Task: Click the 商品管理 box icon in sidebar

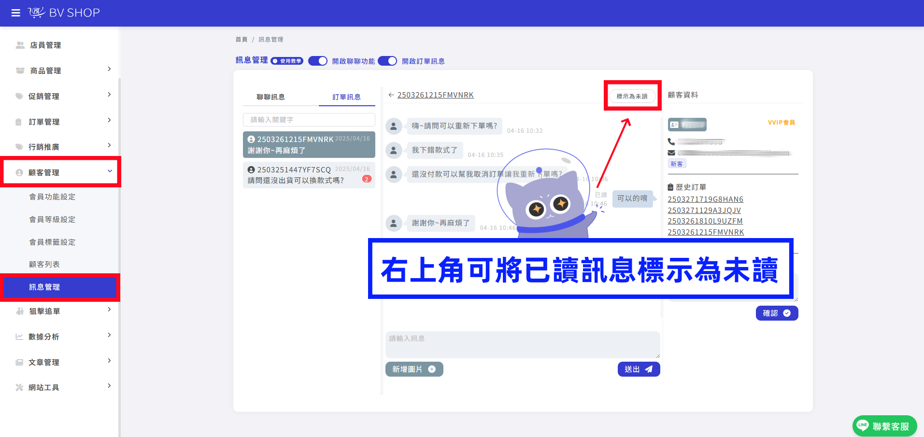Action: point(20,70)
